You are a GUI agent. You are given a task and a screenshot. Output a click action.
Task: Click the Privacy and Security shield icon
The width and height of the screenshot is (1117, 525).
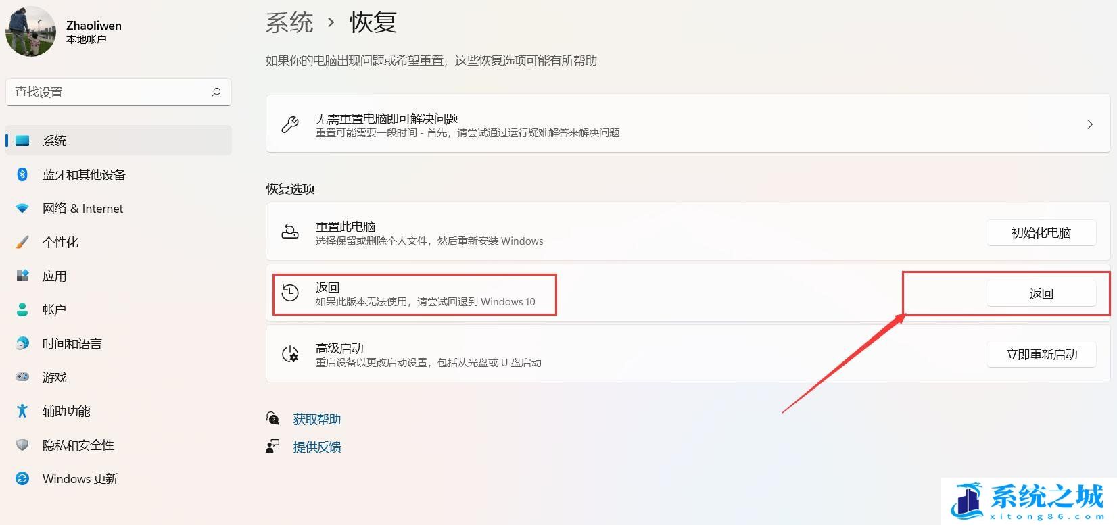pos(22,445)
